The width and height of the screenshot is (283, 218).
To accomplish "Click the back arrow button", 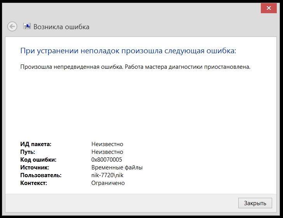I will [x=12, y=26].
